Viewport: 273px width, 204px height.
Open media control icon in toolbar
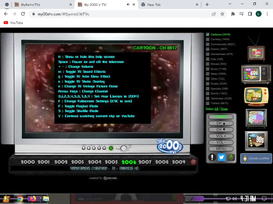(x=242, y=14)
